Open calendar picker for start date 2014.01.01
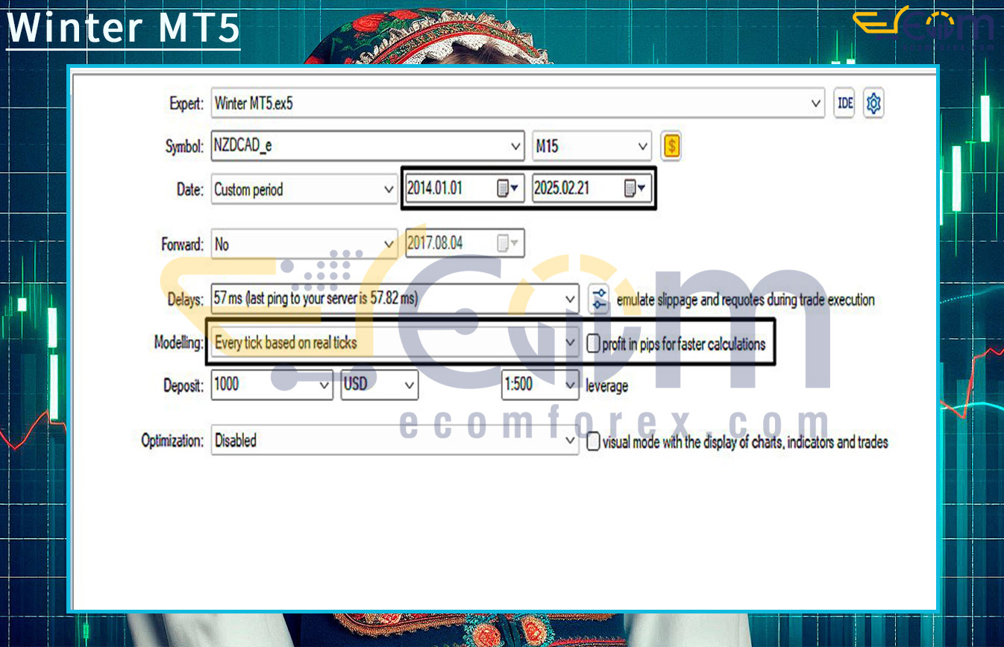 point(507,189)
